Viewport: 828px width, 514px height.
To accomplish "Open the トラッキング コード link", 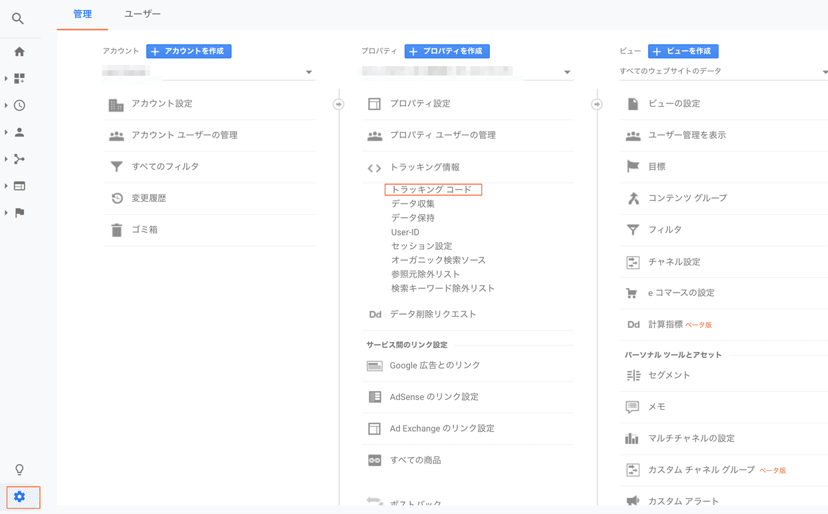I will [433, 189].
